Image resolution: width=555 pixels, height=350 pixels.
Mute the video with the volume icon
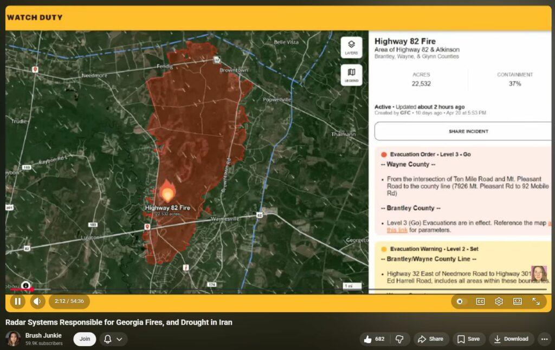pos(37,301)
